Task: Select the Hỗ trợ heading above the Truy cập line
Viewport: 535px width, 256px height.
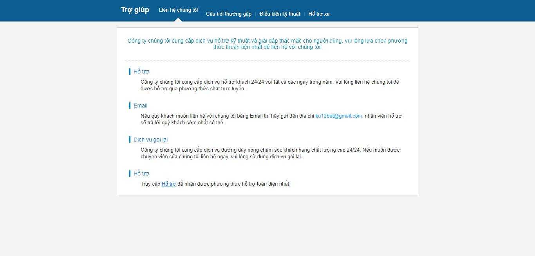Action: (141, 174)
